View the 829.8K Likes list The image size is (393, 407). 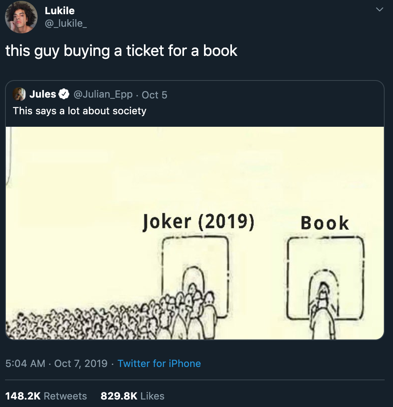tap(133, 396)
